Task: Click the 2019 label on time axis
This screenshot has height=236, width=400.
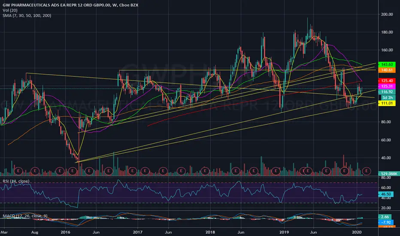Action: click(284, 232)
